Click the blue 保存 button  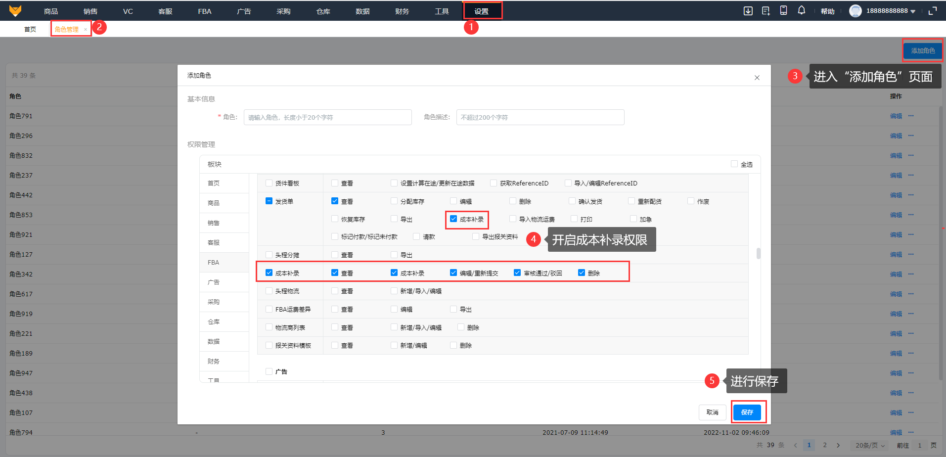(747, 412)
